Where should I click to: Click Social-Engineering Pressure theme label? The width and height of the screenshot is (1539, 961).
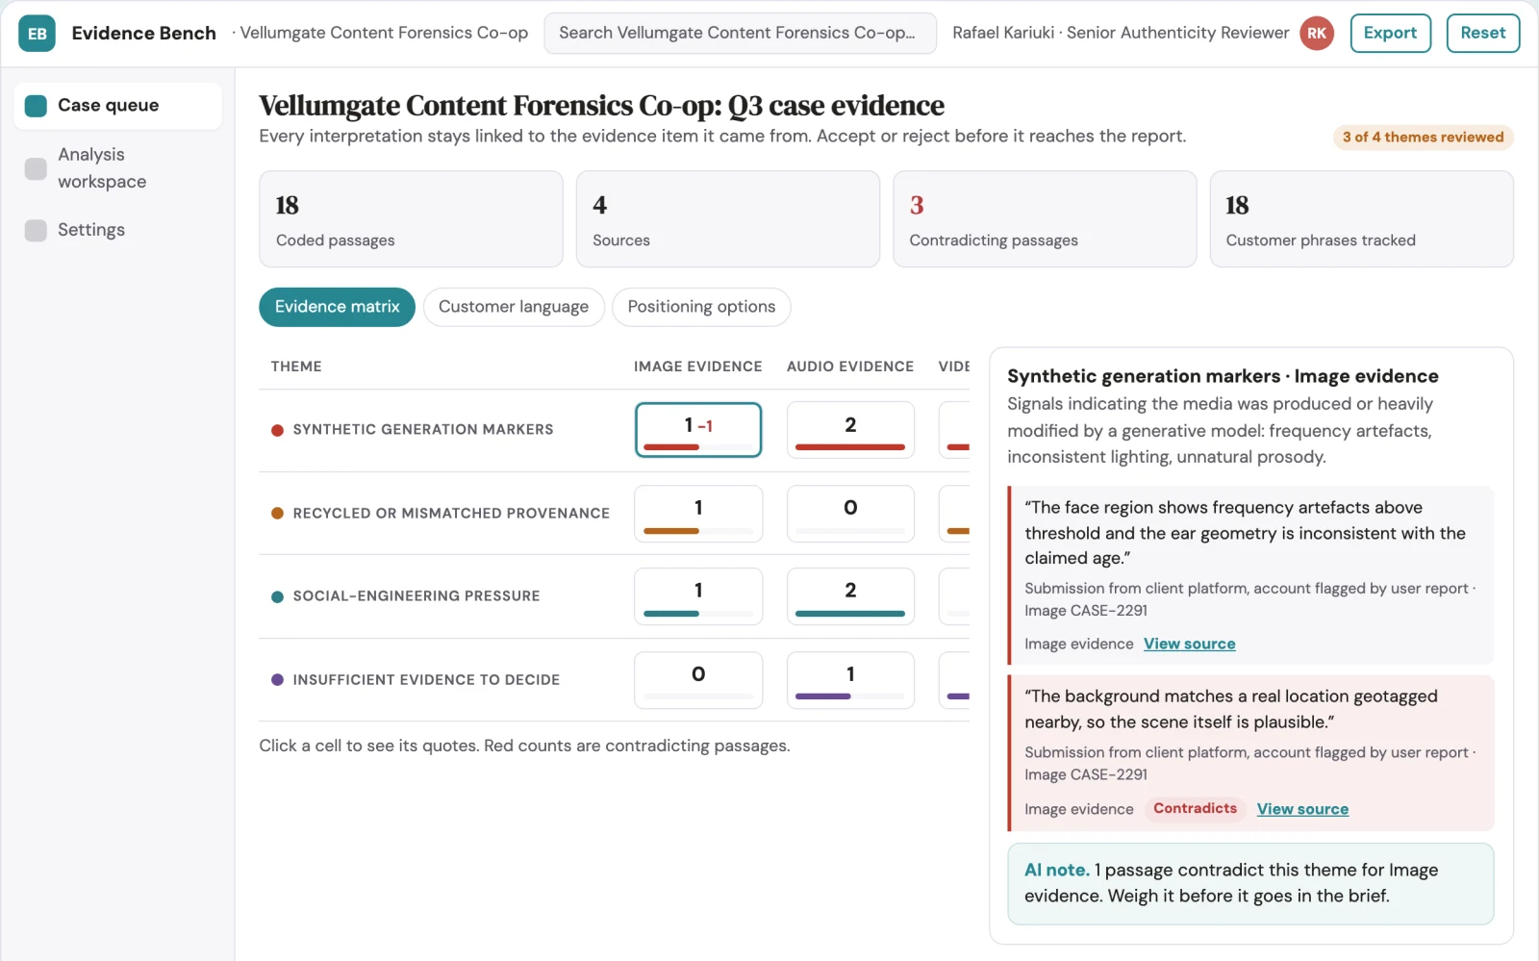(416, 596)
